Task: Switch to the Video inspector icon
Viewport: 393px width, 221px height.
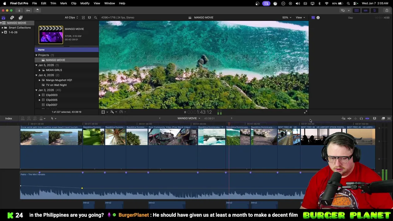Action: [x=313, y=17]
